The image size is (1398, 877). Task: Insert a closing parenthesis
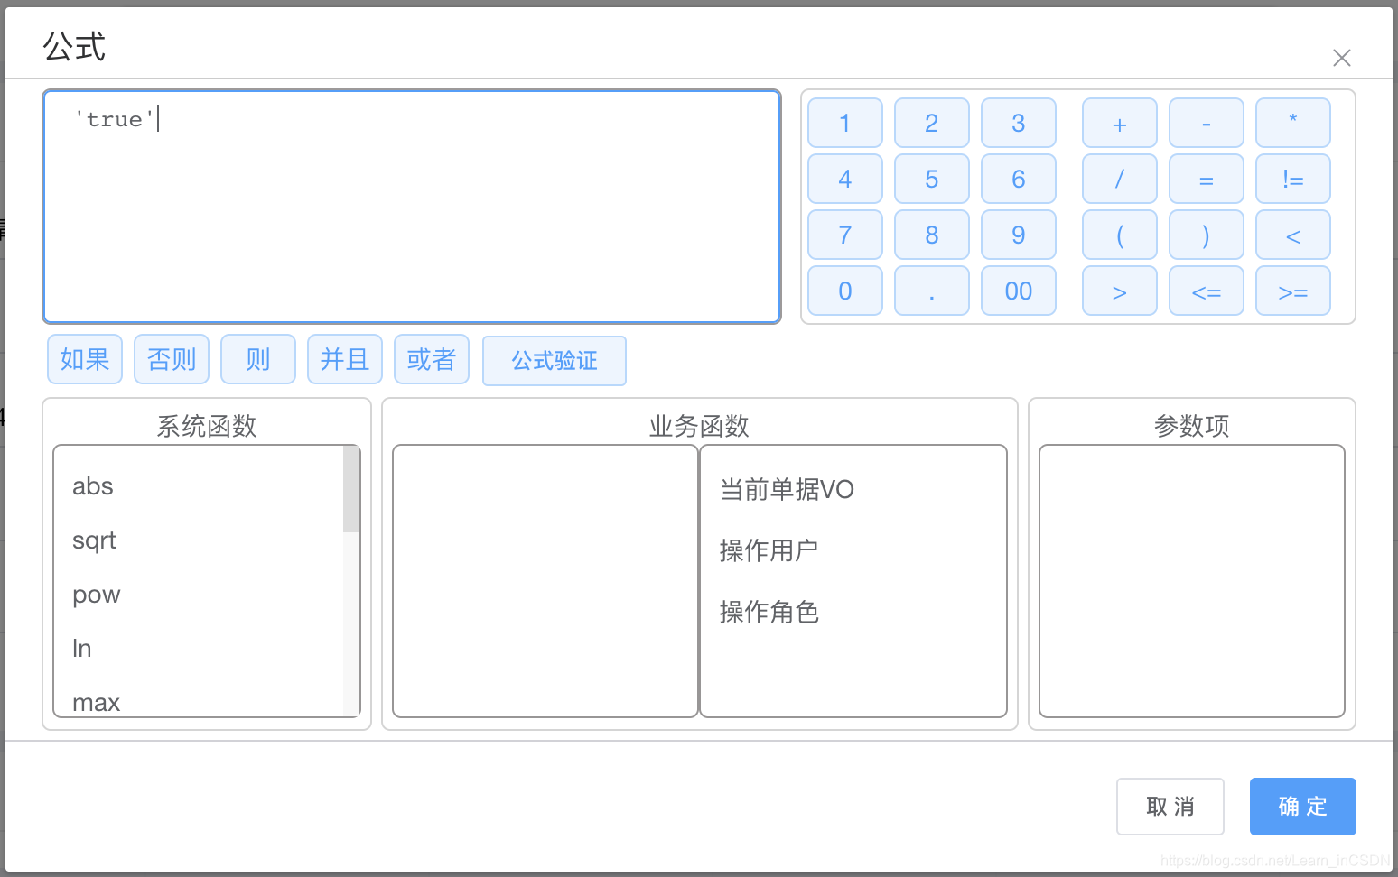click(x=1206, y=235)
